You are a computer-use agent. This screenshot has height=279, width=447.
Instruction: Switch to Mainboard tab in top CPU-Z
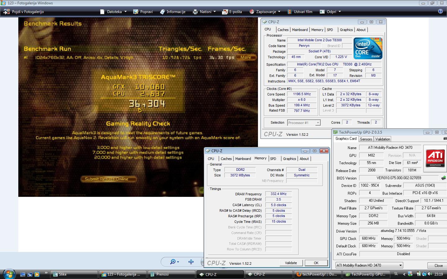coord(300,30)
